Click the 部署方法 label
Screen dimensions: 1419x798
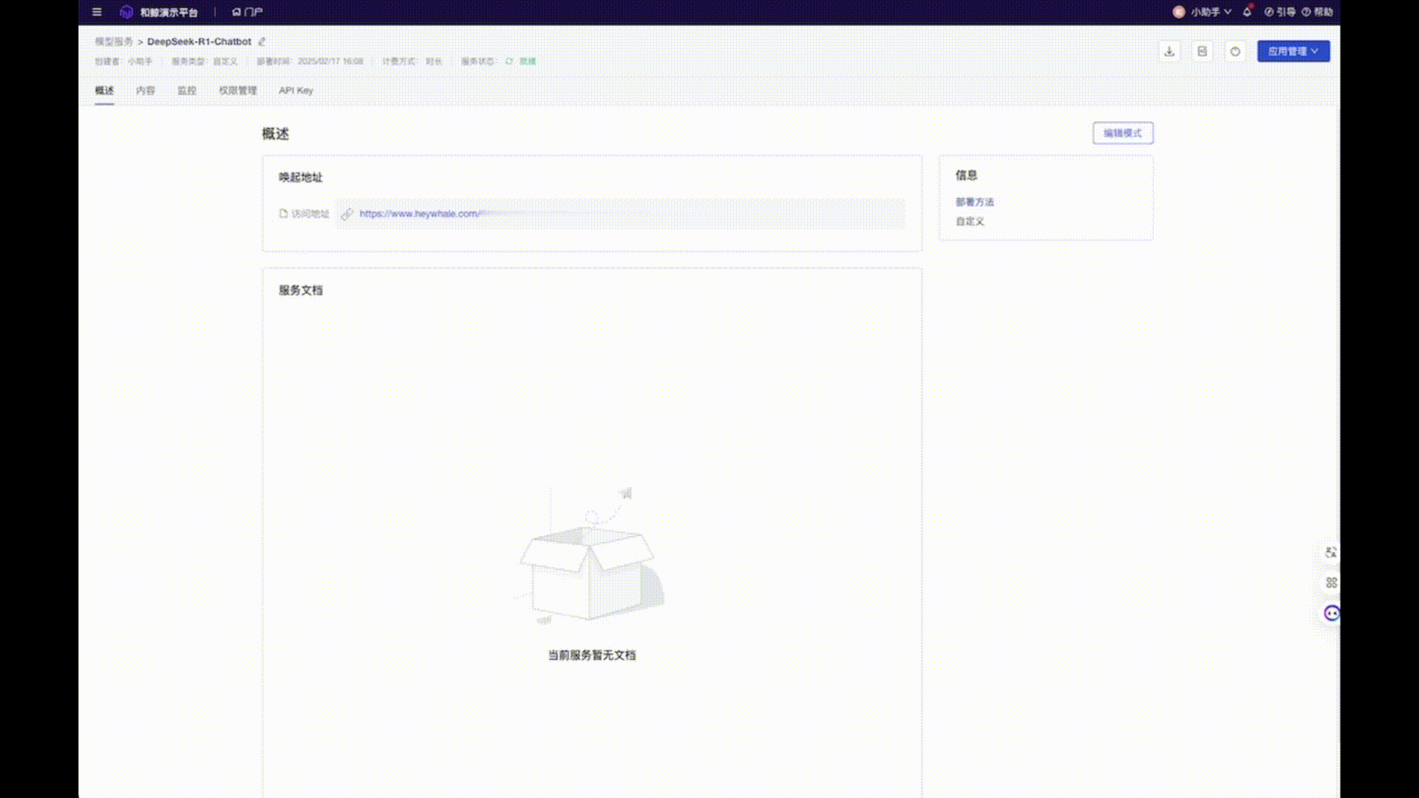point(975,202)
